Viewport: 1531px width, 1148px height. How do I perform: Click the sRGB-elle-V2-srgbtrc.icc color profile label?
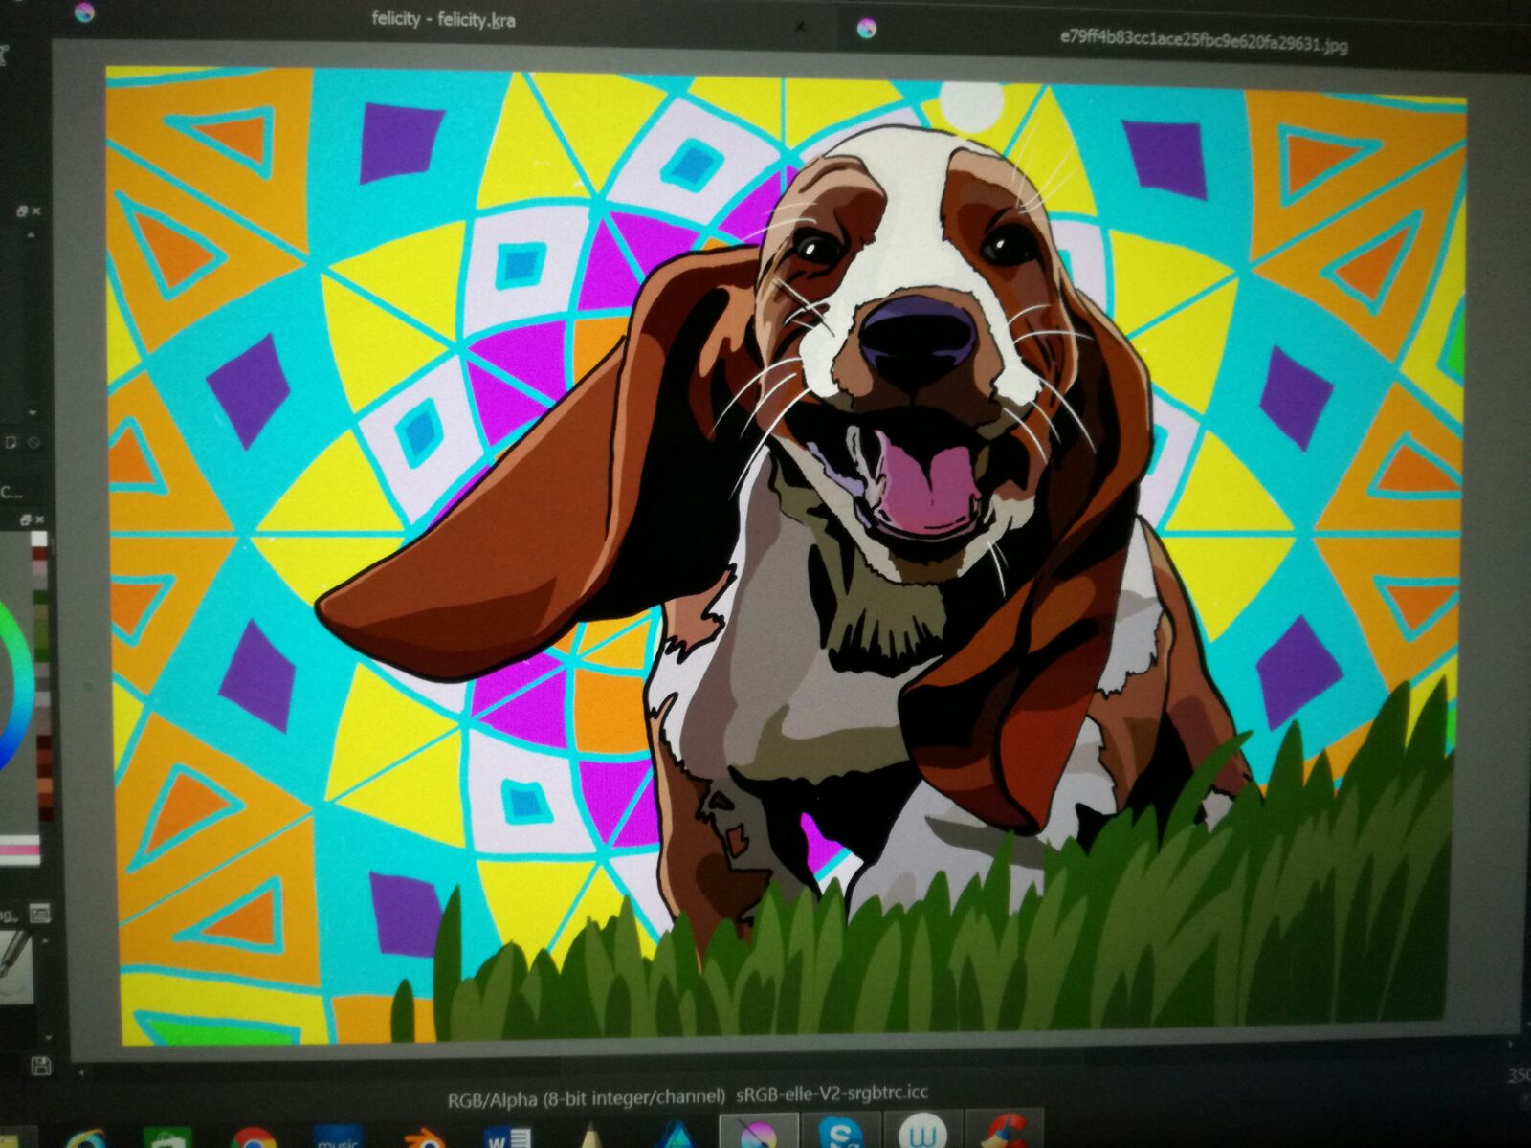click(832, 1093)
